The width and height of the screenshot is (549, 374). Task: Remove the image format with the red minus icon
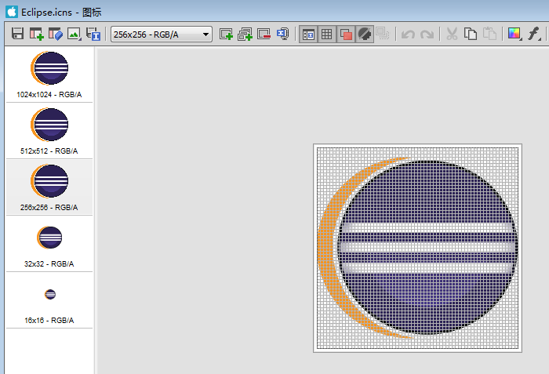(x=264, y=34)
